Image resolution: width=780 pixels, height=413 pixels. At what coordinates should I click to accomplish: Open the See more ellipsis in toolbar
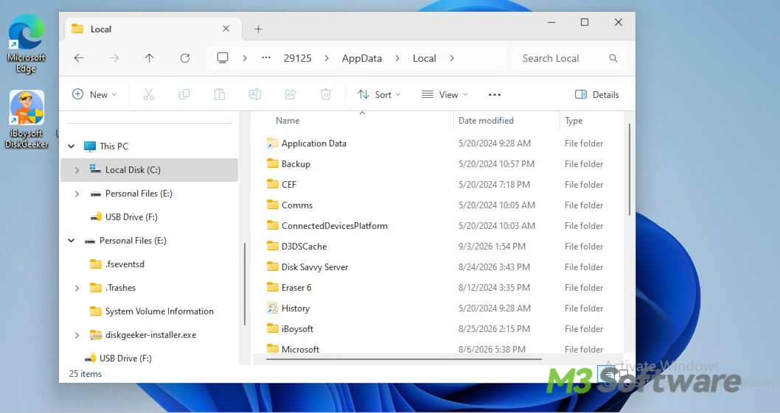click(495, 95)
